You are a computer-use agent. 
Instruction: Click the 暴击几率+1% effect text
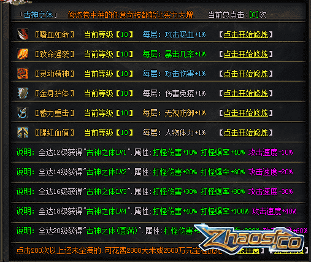[x=185, y=54]
